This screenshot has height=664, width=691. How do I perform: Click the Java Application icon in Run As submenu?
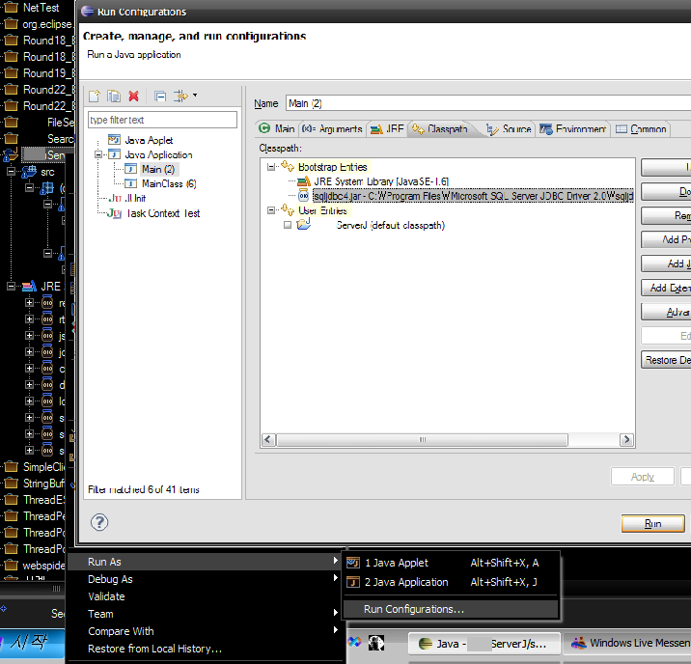point(353,582)
